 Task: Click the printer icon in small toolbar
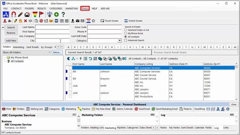point(30,21)
